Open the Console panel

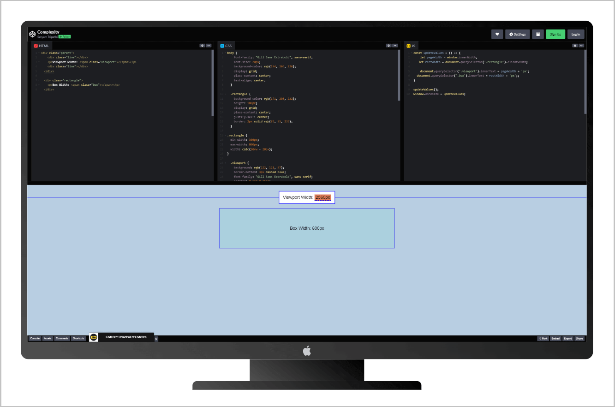point(35,338)
